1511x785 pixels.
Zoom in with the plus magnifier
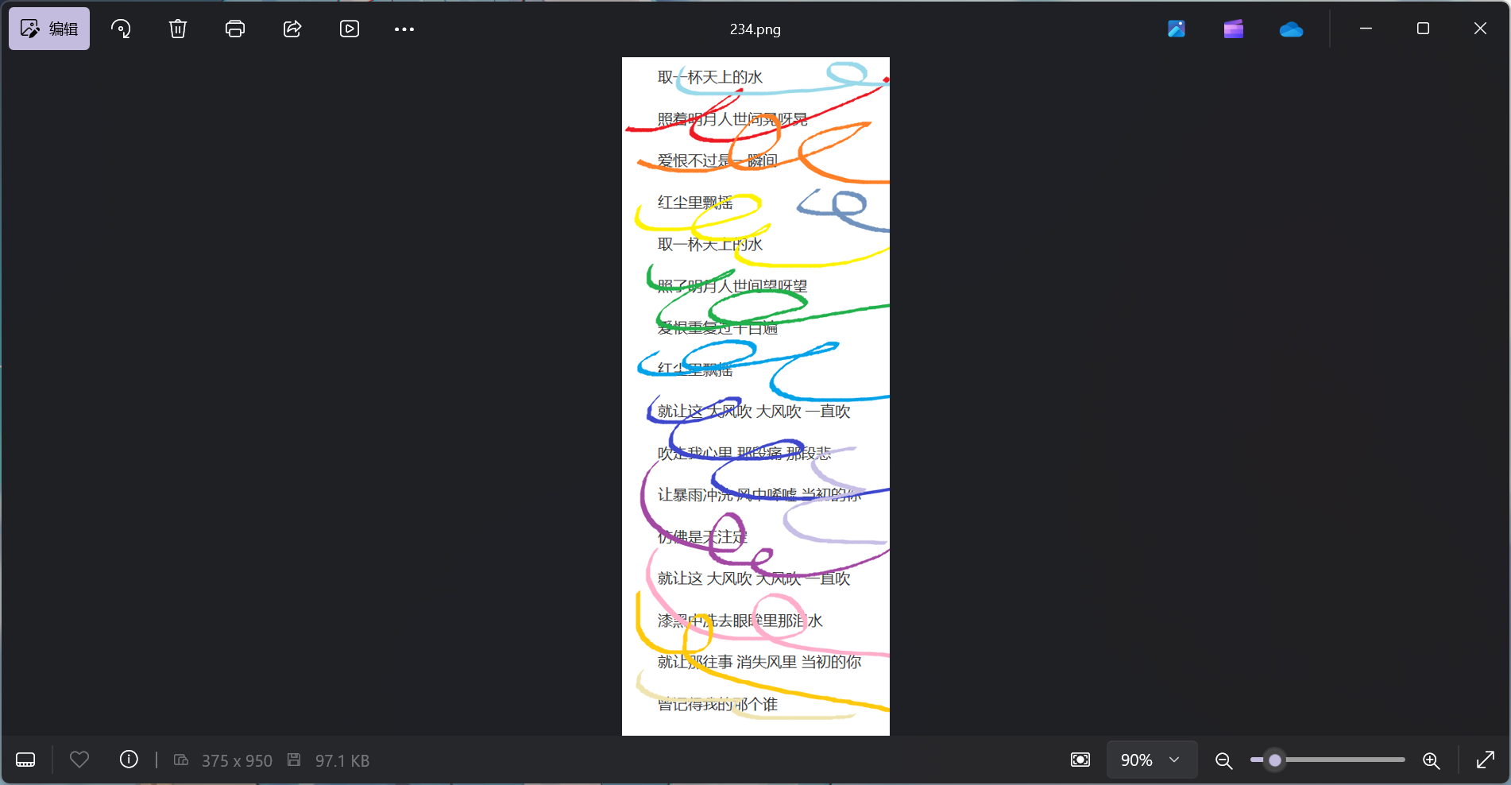tap(1432, 760)
